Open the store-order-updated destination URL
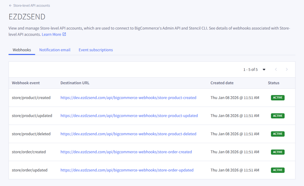The image size is (304, 186). [x=127, y=170]
